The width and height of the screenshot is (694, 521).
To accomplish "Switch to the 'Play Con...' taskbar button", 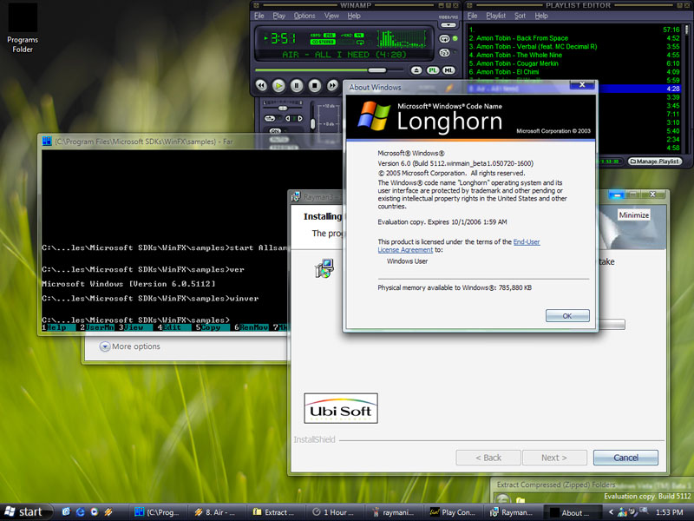I will (452, 512).
